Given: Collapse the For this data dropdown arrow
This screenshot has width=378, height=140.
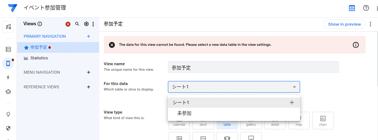Looking at the screenshot, I should click(294, 87).
